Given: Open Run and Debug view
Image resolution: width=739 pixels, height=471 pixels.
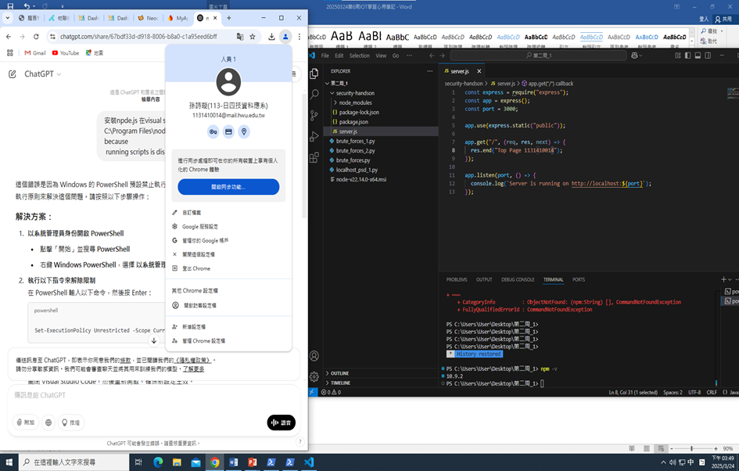Looking at the screenshot, I should pos(314,135).
